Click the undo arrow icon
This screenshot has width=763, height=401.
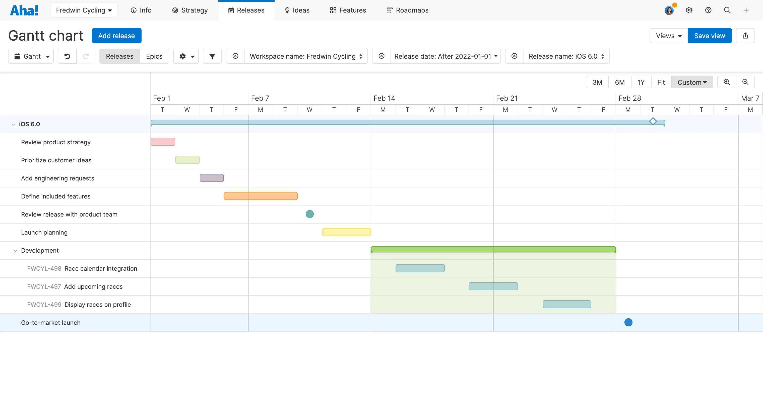point(67,56)
